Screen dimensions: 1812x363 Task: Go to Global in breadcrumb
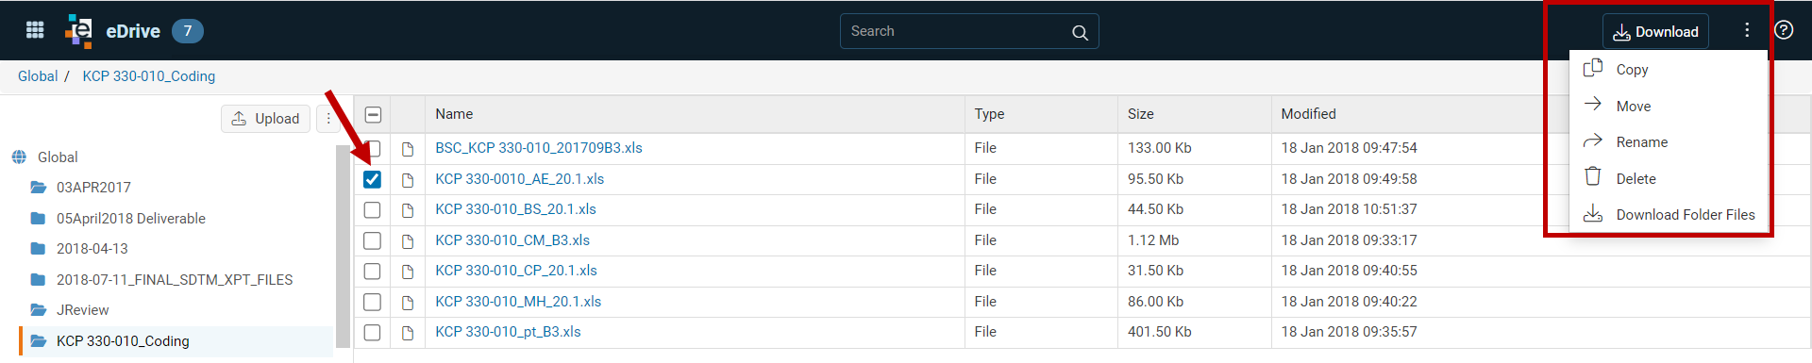click(38, 76)
